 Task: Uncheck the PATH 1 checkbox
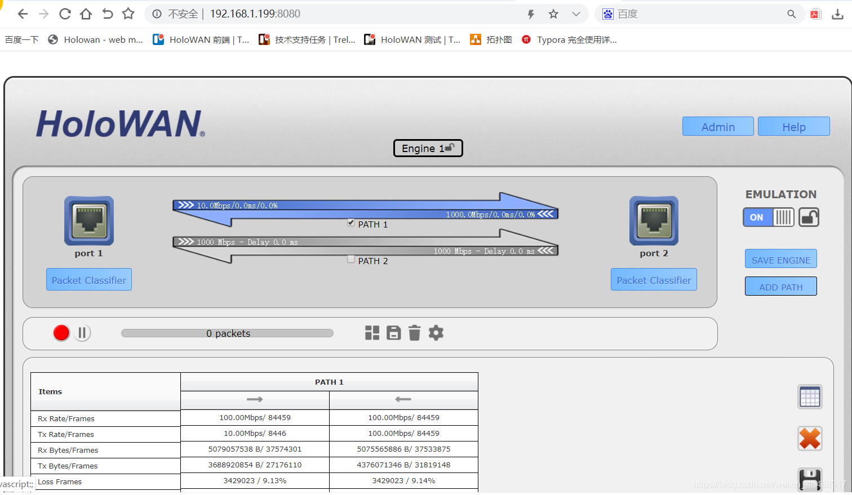351,223
